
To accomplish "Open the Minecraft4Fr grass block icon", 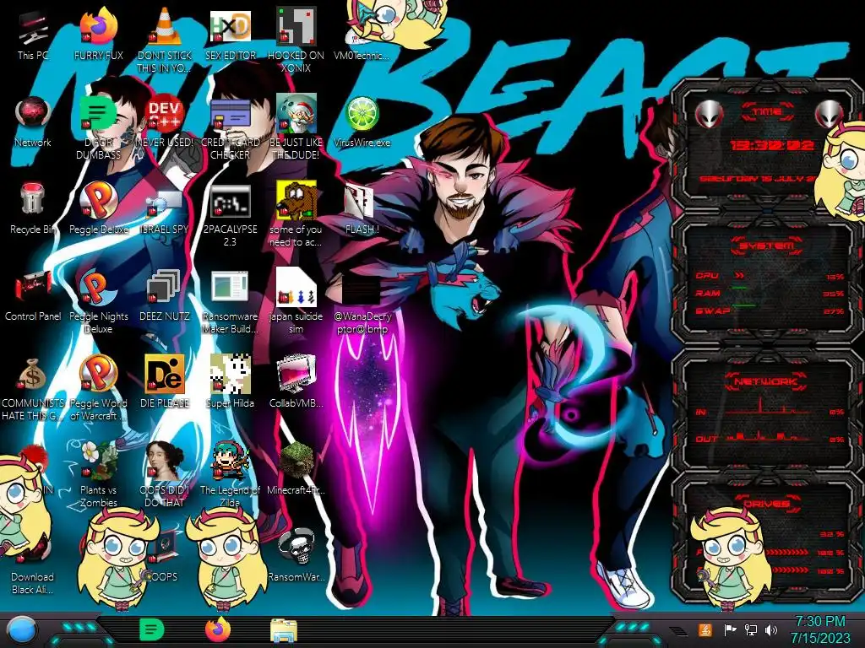I will 296,469.
